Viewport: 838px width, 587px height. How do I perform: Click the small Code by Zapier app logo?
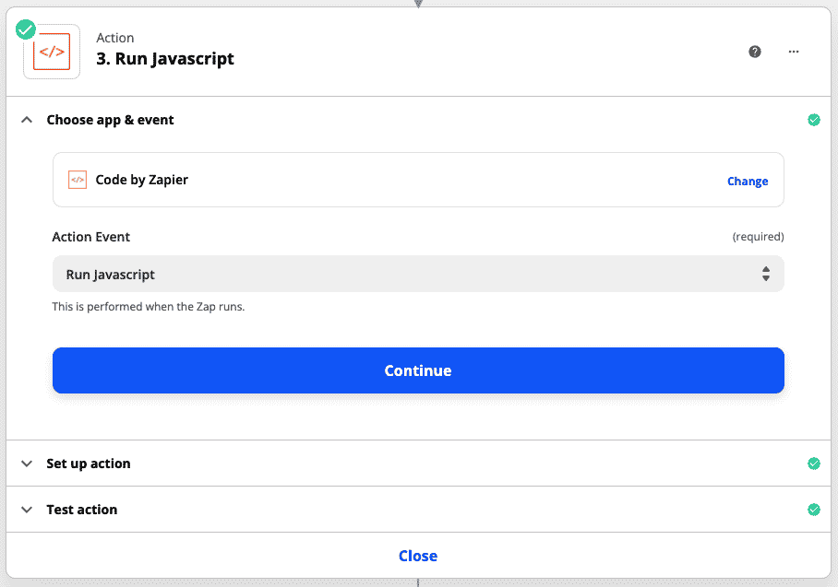tap(78, 180)
